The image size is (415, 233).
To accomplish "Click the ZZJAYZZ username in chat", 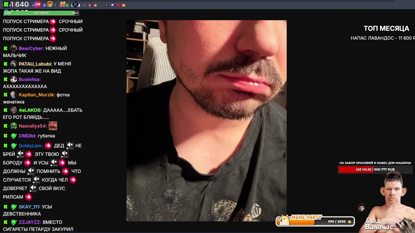I will 30,222.
